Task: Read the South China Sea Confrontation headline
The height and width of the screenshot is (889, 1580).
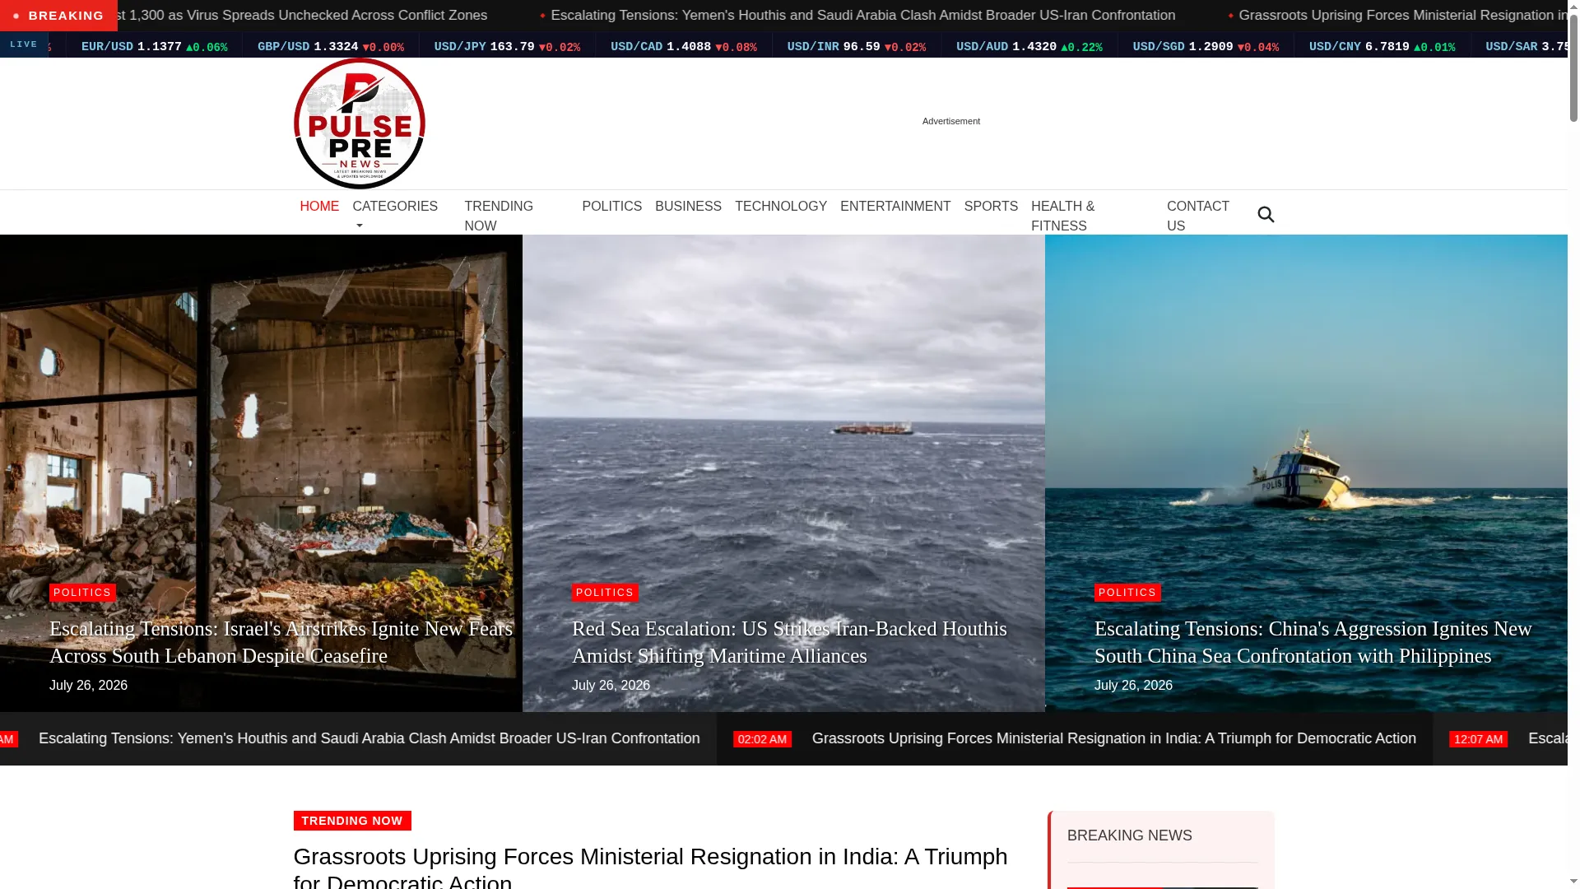Action: [x=1313, y=642]
